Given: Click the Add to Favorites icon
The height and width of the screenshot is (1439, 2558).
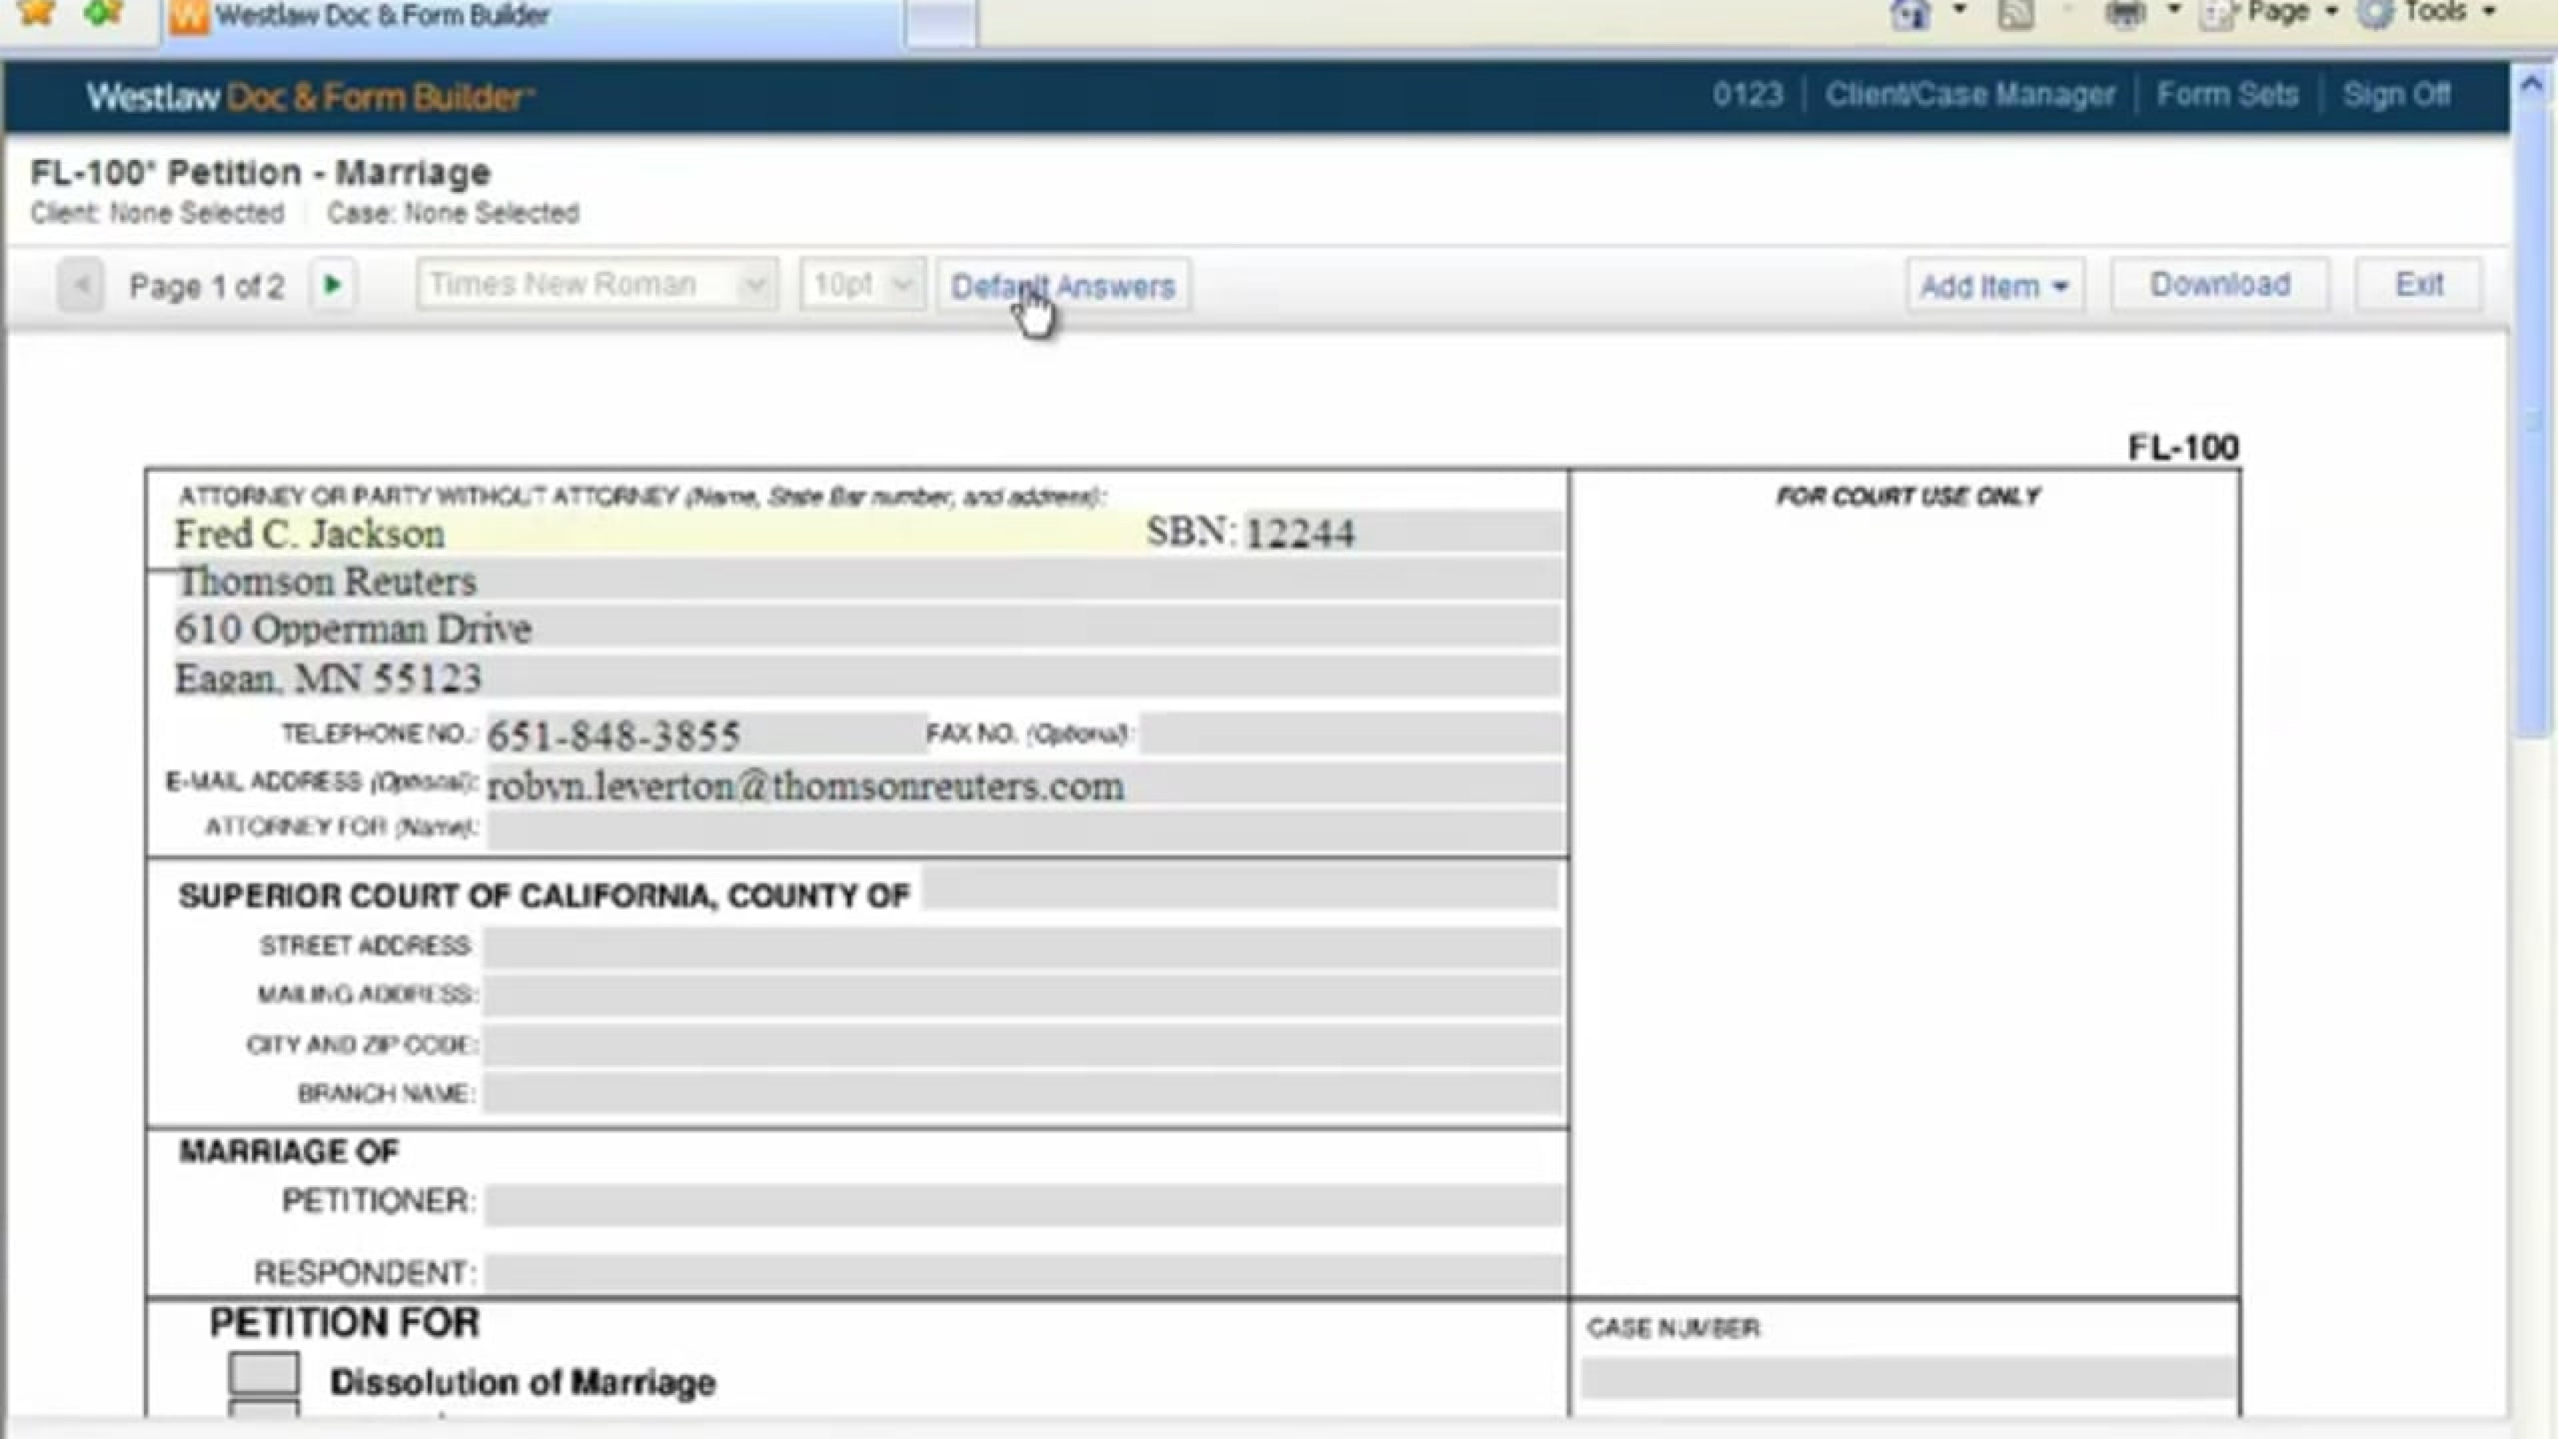Looking at the screenshot, I should click(102, 12).
